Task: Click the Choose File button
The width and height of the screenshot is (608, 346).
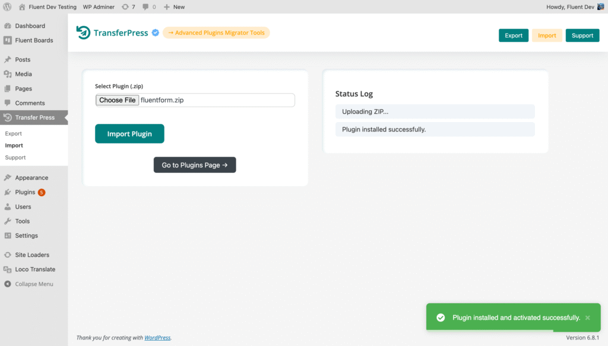Action: click(117, 100)
